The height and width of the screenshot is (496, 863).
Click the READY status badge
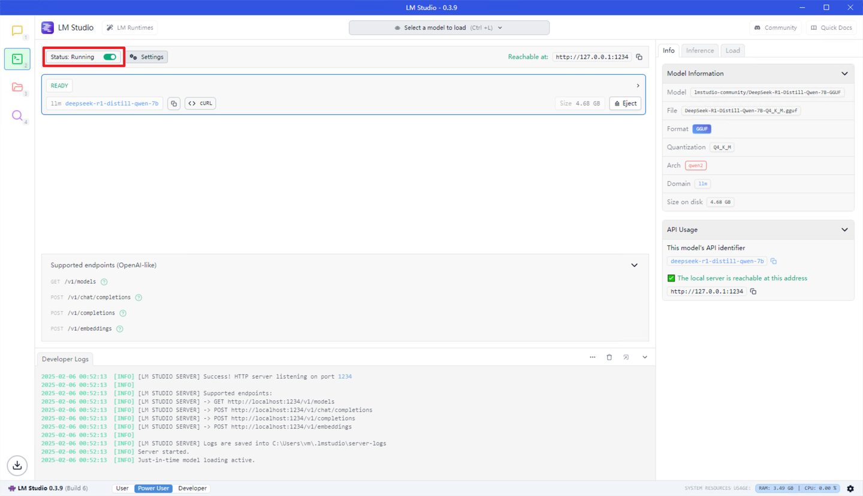pyautogui.click(x=59, y=86)
